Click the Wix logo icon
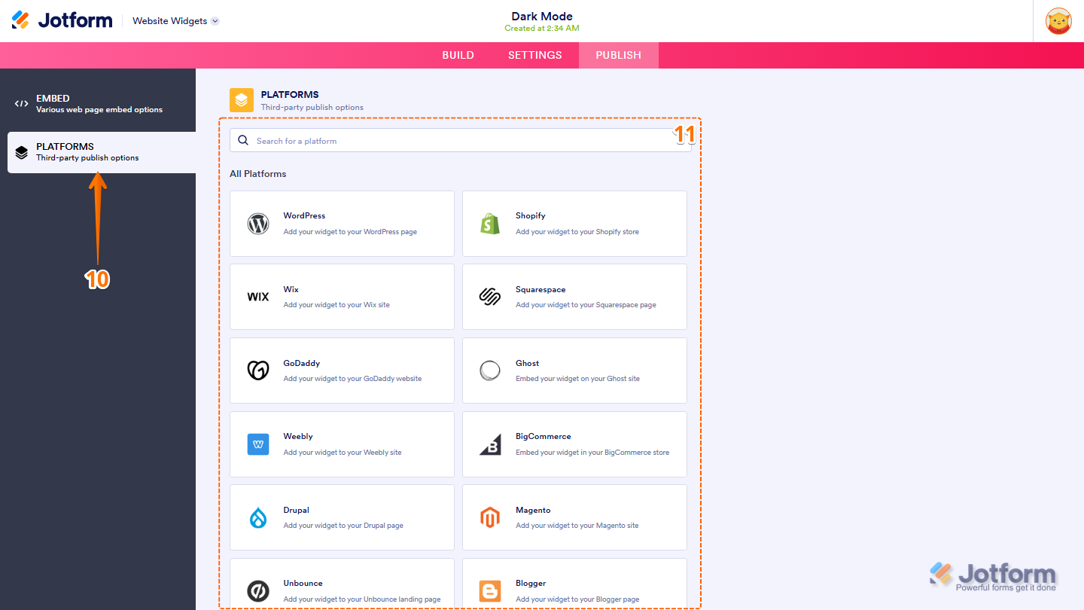1084x610 pixels. click(x=258, y=297)
